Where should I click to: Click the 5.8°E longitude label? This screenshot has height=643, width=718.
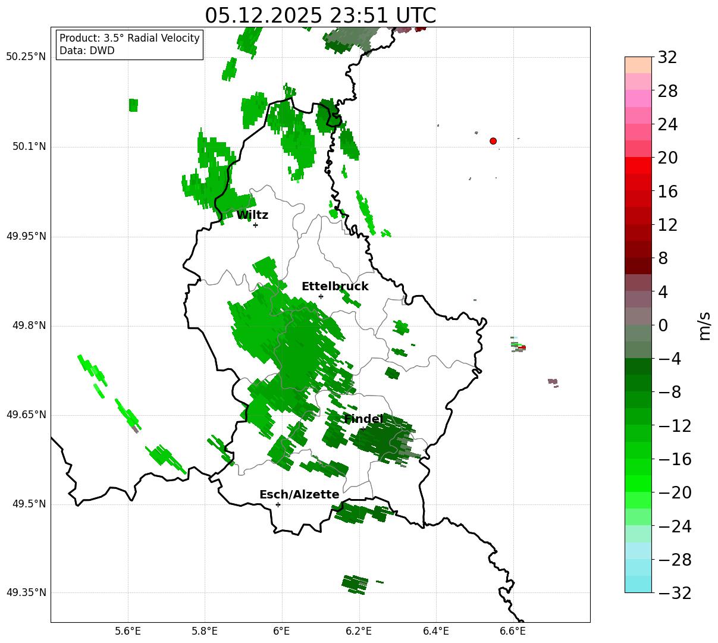point(205,631)
